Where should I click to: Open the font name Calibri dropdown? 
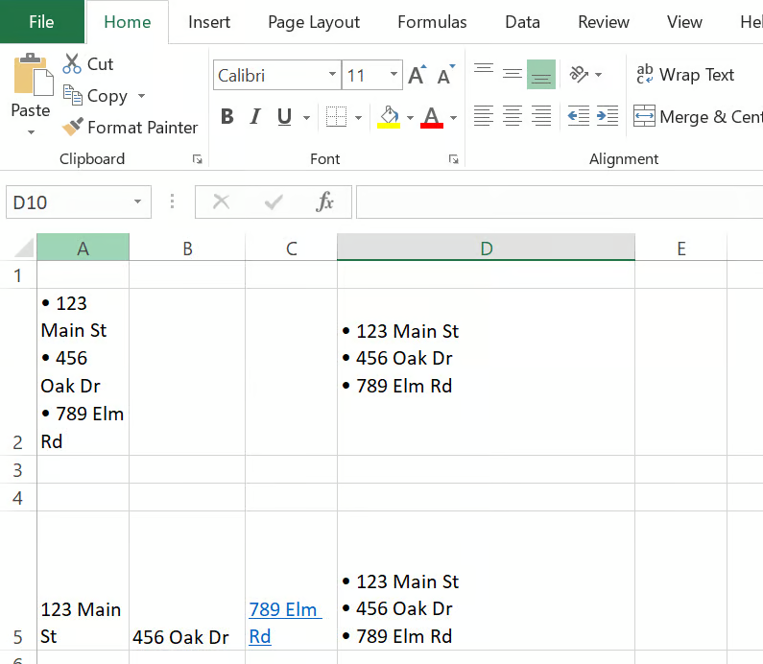pos(332,75)
